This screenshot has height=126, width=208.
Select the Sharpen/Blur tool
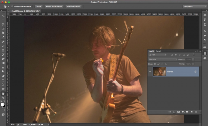(3, 67)
